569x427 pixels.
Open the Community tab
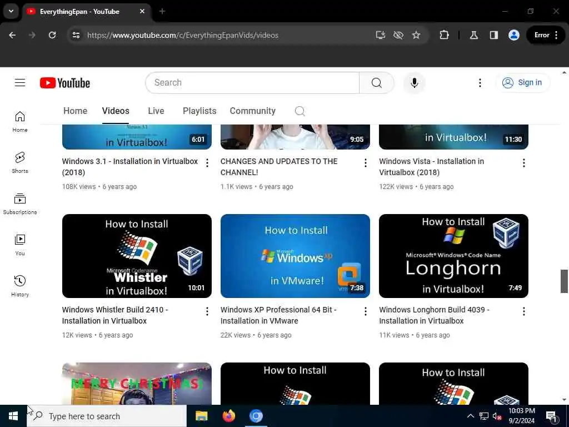253,111
